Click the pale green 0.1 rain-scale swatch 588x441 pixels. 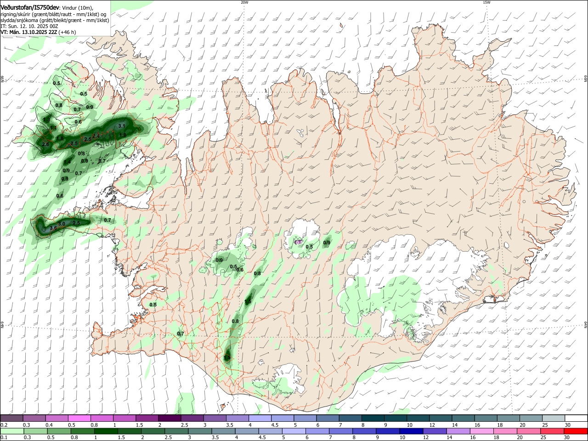[x=11, y=431]
